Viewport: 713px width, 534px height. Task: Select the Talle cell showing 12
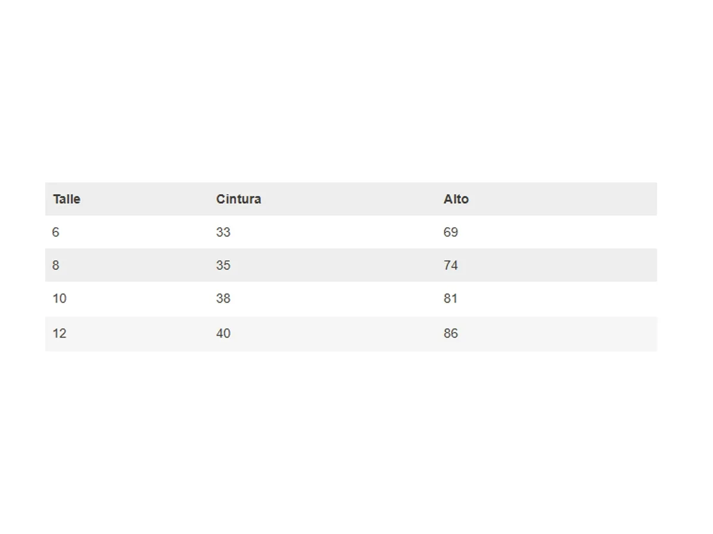pos(59,333)
